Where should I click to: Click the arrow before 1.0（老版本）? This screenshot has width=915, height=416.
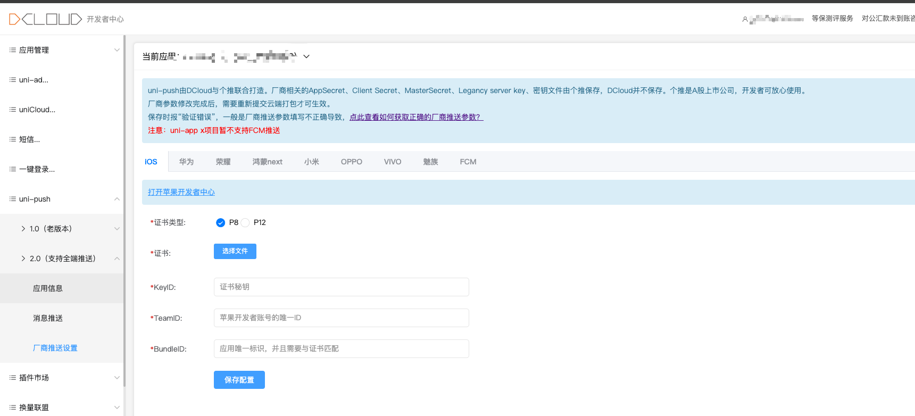(23, 229)
